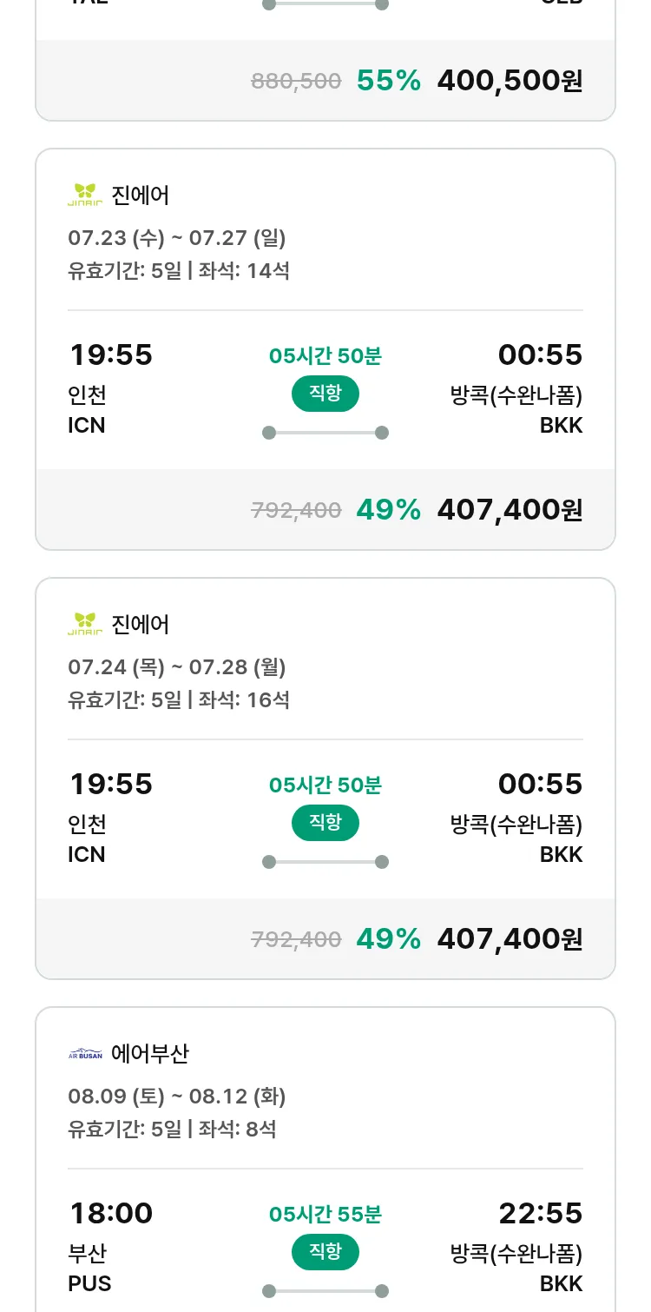This screenshot has height=1312, width=651.
Task: Click the route line on the 07.24 flight
Action: pos(325,862)
